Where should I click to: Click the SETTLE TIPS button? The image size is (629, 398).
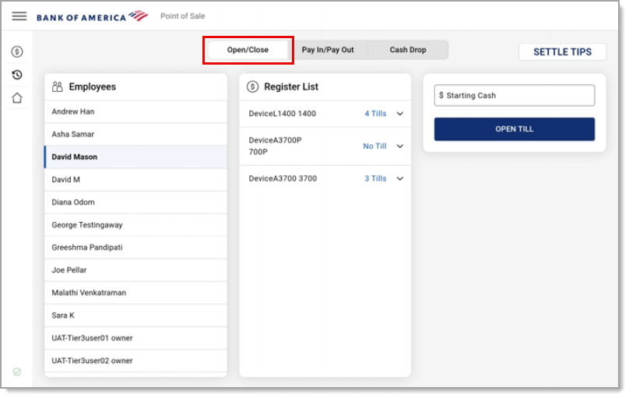click(x=562, y=51)
